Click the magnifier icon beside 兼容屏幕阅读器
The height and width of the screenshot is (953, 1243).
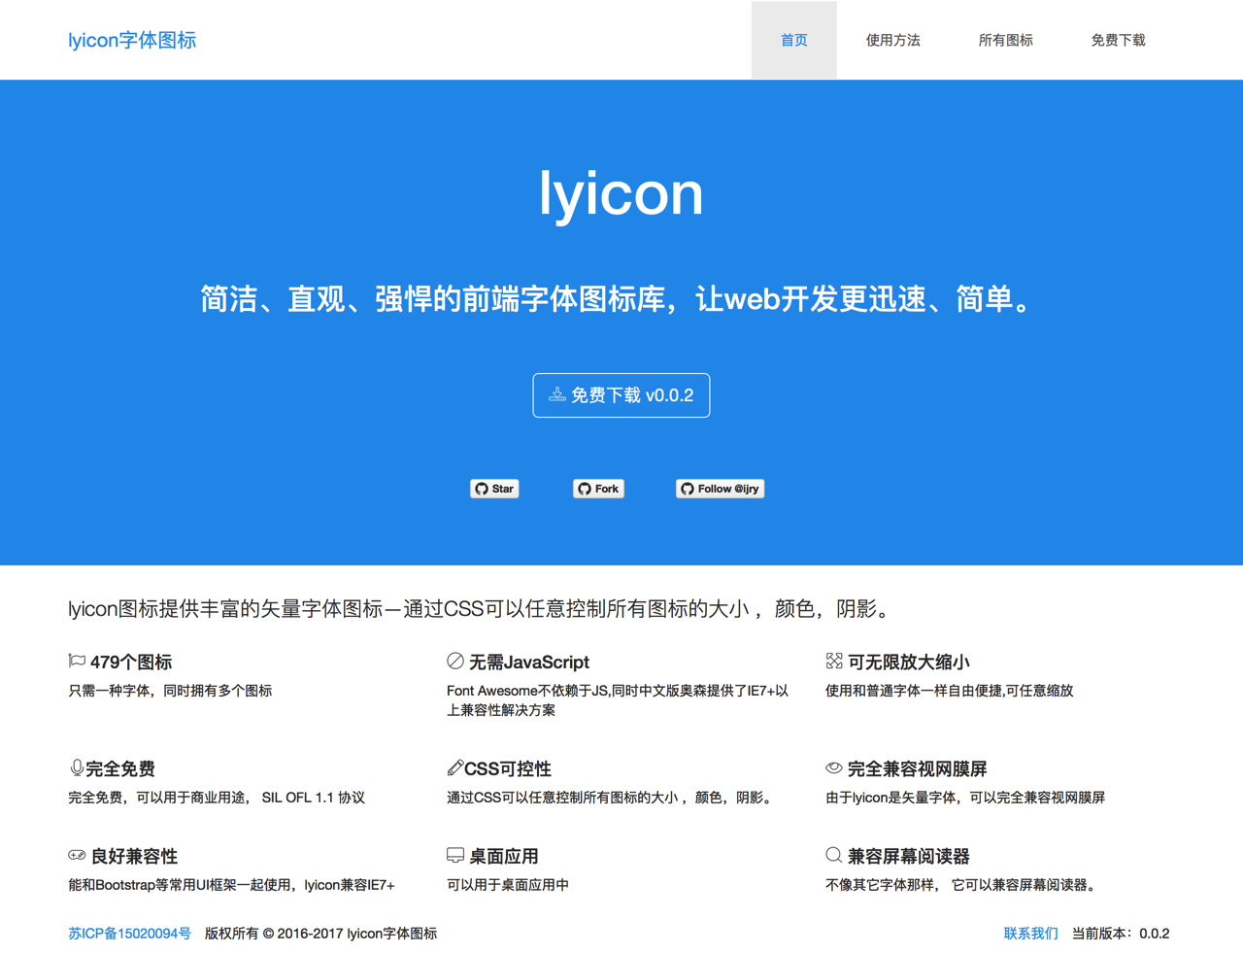834,855
